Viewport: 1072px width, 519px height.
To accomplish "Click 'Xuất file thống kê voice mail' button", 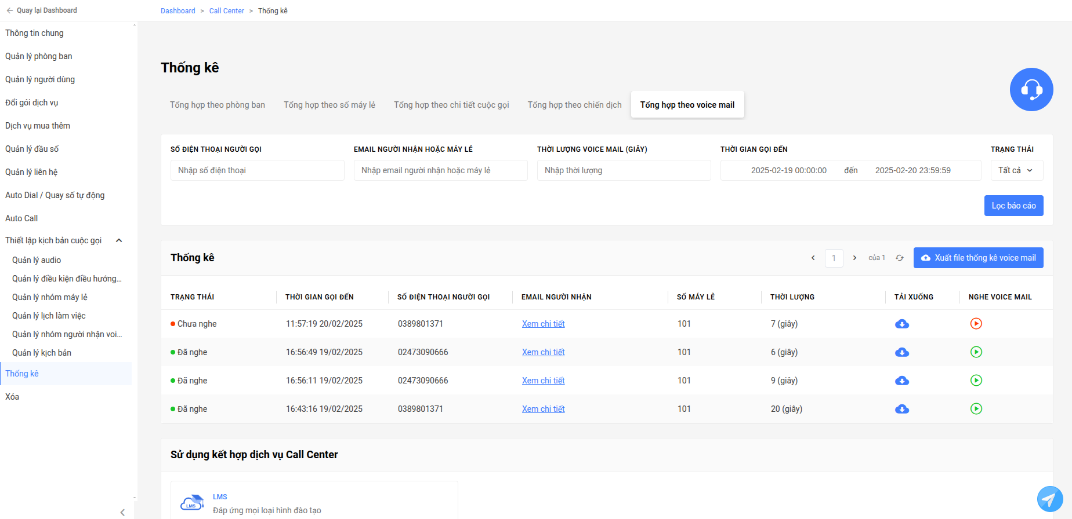I will [x=978, y=258].
